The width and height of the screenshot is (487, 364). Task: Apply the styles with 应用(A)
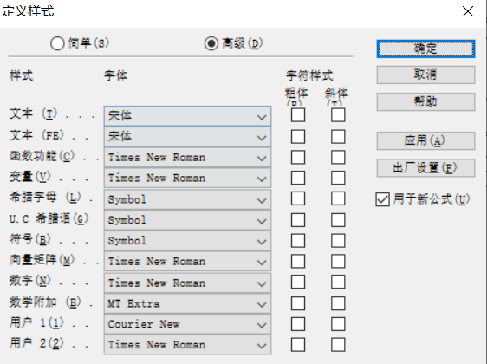(x=425, y=141)
